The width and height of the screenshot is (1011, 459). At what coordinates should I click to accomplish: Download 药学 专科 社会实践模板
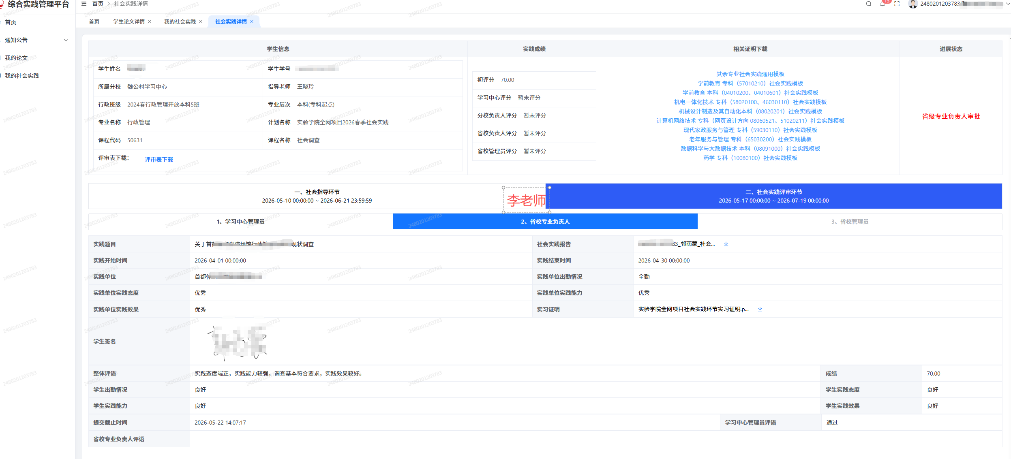[750, 158]
